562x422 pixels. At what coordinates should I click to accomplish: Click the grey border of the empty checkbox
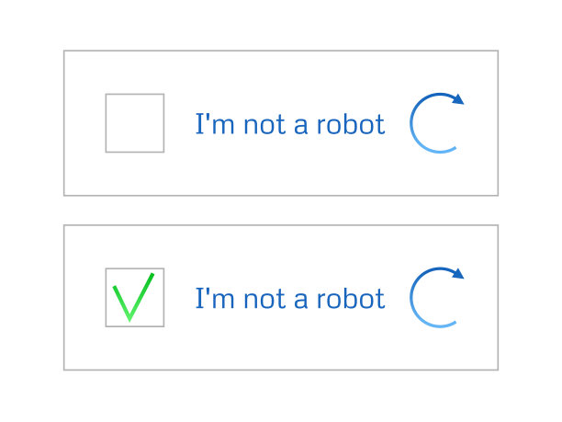click(x=107, y=123)
